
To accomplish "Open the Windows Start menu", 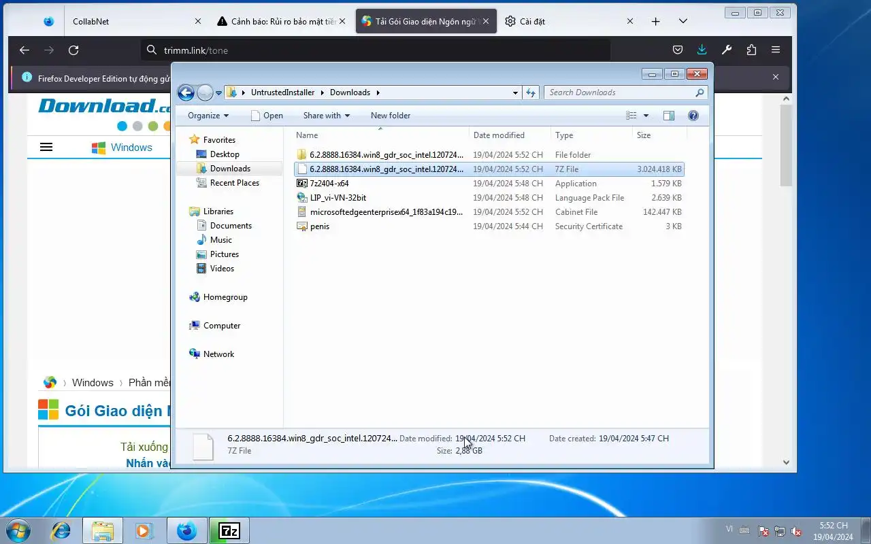I will click(x=18, y=530).
